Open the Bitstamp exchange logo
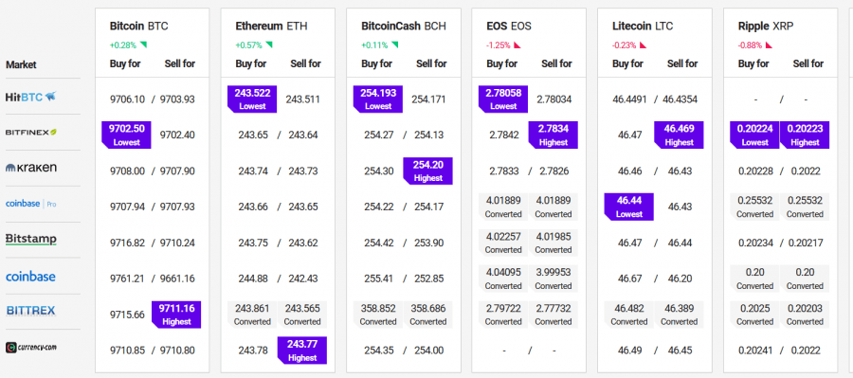The image size is (853, 378). coord(31,240)
